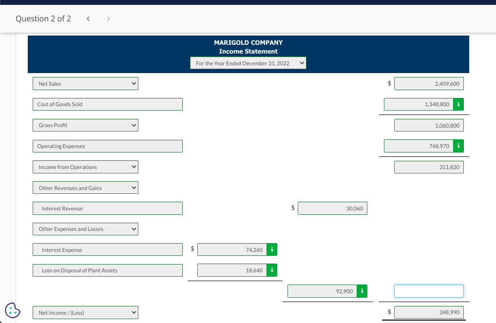The height and width of the screenshot is (323, 496).
Task: Click the Gross Profit 1,060,800 field
Action: (x=429, y=125)
